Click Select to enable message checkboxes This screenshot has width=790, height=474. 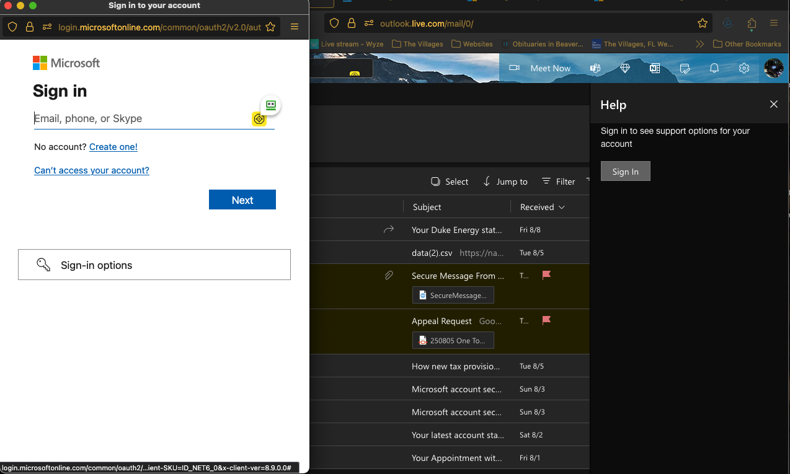point(450,182)
